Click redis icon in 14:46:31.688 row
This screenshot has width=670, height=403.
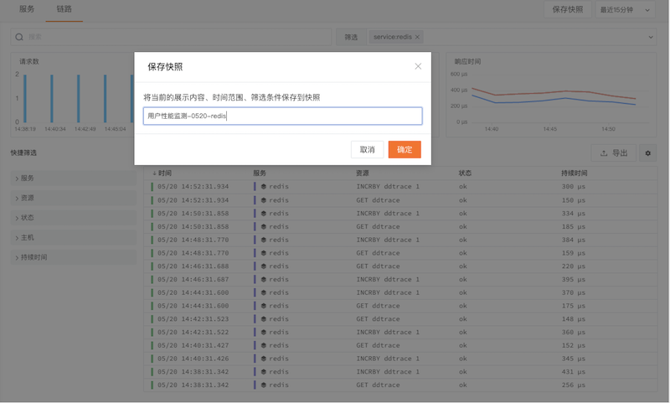click(264, 266)
